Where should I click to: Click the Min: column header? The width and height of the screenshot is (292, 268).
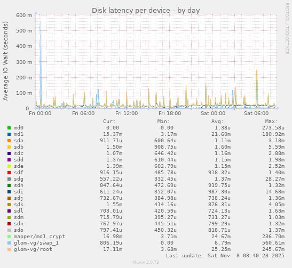[x=163, y=121]
